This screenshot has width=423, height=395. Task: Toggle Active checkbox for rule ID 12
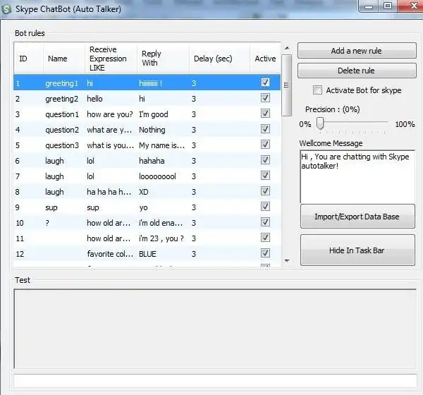265,253
